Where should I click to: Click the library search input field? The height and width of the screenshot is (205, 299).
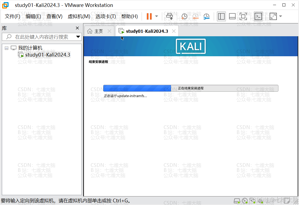point(42,37)
